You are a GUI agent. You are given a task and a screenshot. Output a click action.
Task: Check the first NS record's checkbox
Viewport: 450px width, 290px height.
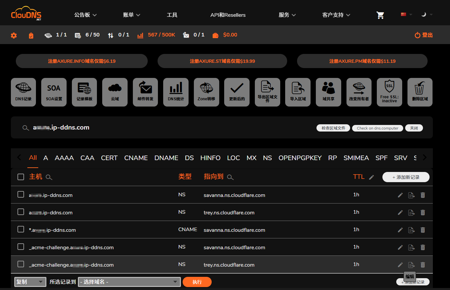click(x=20, y=194)
